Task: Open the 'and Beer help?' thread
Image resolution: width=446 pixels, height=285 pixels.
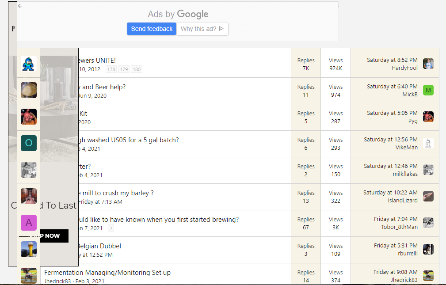Action: (102, 87)
